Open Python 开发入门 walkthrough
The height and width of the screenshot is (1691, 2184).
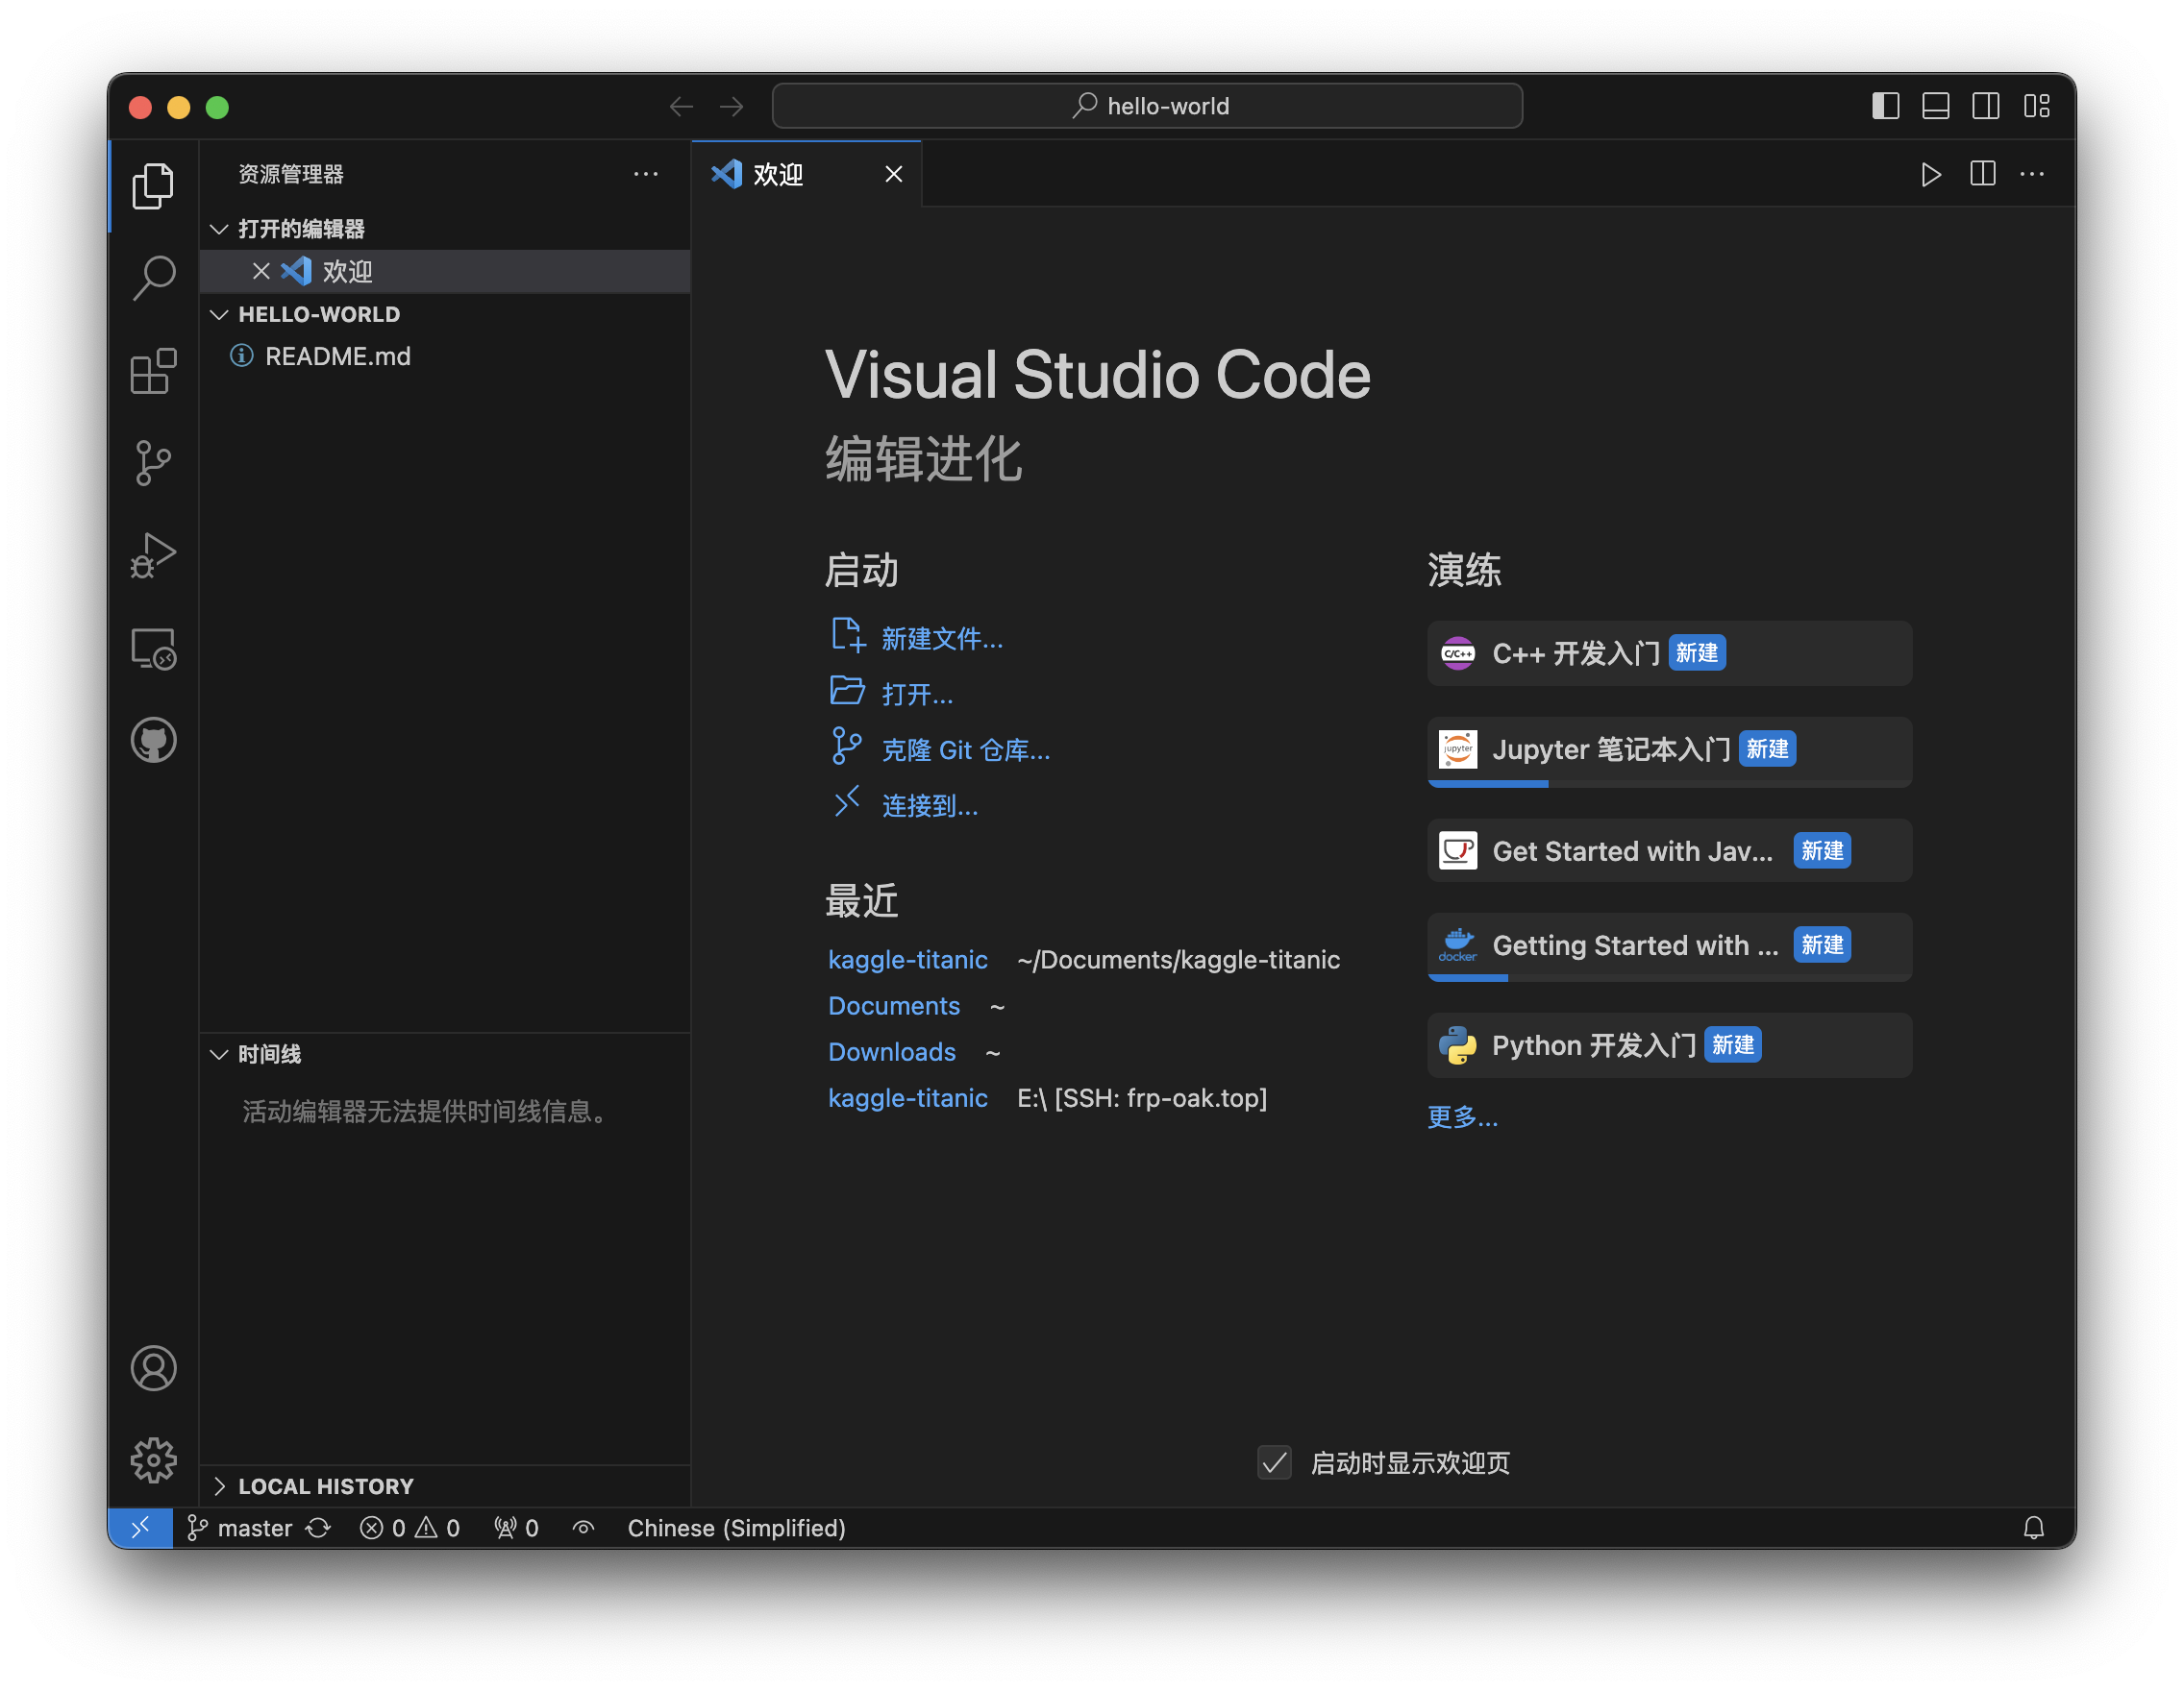tap(1669, 1045)
